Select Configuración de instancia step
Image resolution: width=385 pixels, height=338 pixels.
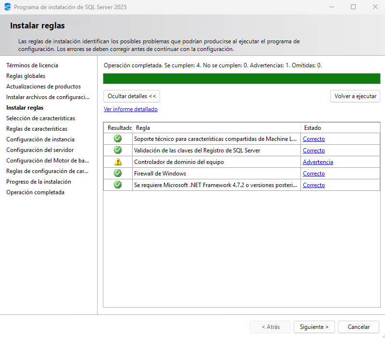[x=40, y=139]
